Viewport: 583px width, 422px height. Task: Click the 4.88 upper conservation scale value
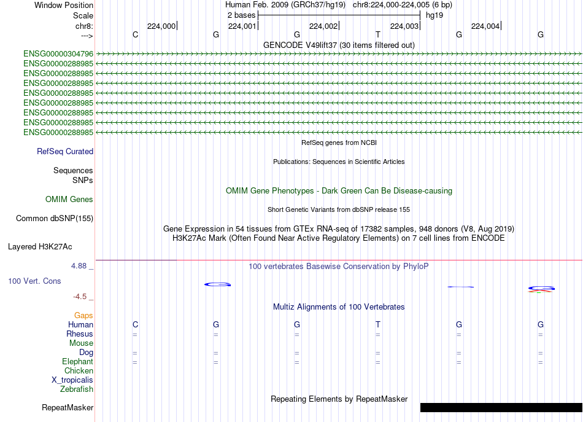point(79,266)
